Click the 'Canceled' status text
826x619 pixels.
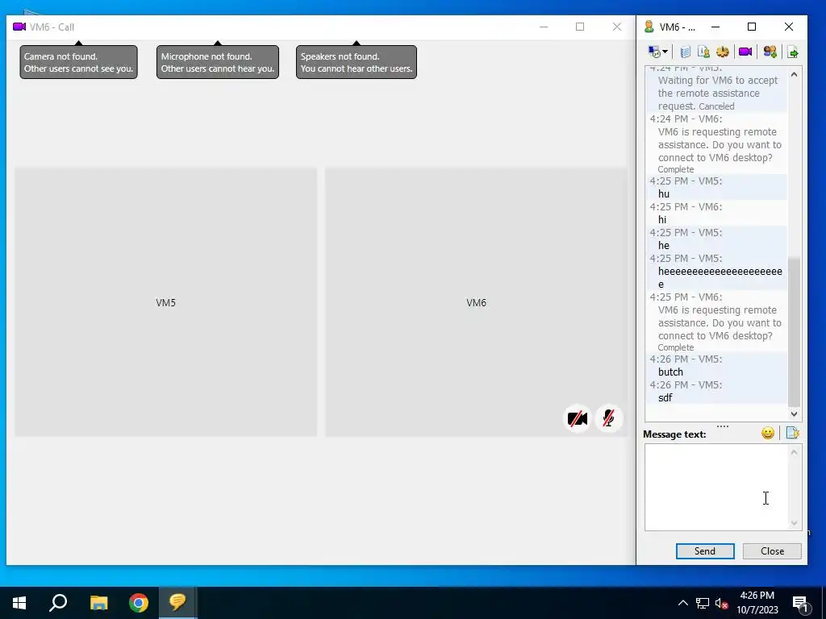[x=716, y=106]
